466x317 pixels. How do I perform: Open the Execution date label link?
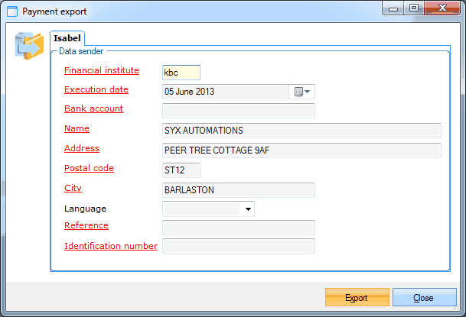coord(96,89)
